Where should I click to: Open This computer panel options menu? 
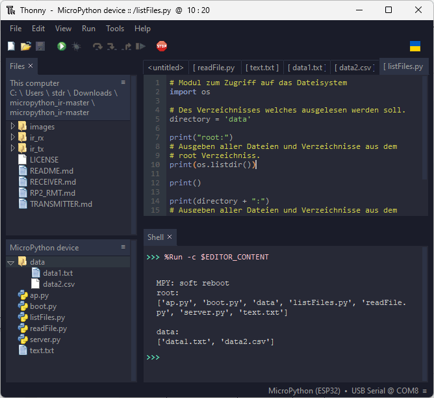(123, 83)
